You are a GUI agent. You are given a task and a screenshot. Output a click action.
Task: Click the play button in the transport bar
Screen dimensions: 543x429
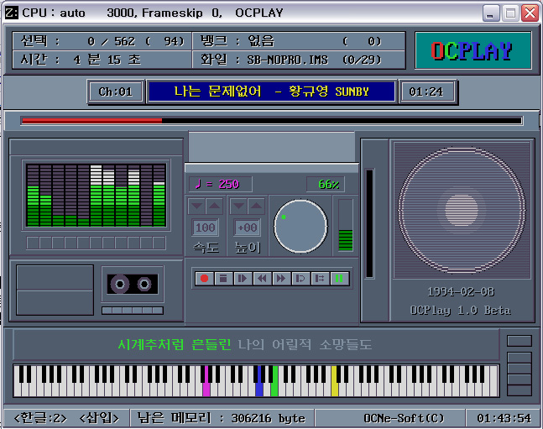click(243, 278)
